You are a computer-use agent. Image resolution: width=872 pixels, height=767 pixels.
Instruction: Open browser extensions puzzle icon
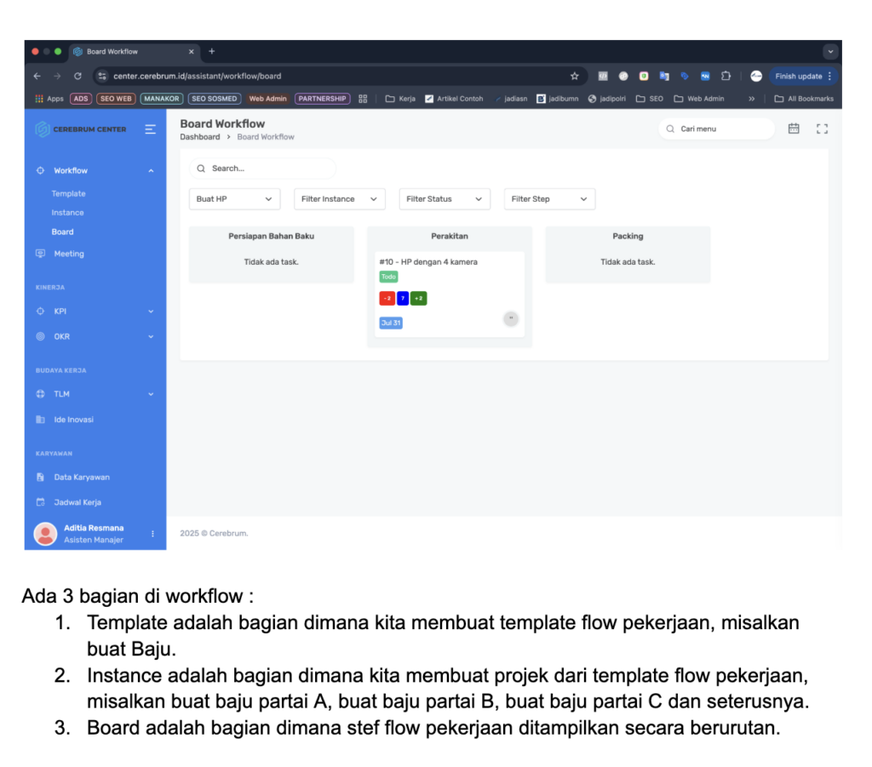pyautogui.click(x=726, y=76)
